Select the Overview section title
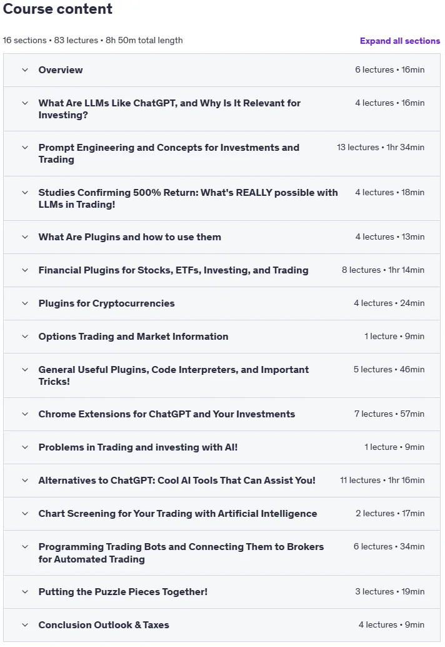This screenshot has height=647, width=445. tap(61, 69)
